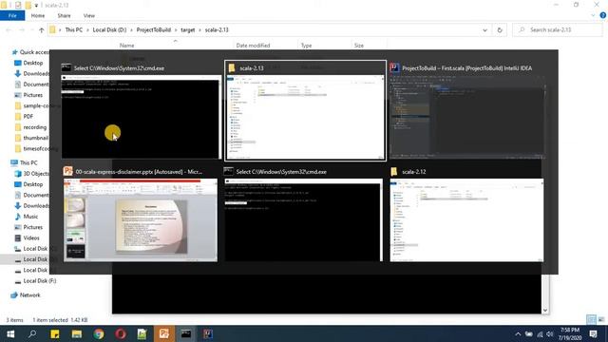Click the Search scala-2.13 box

pyautogui.click(x=558, y=29)
